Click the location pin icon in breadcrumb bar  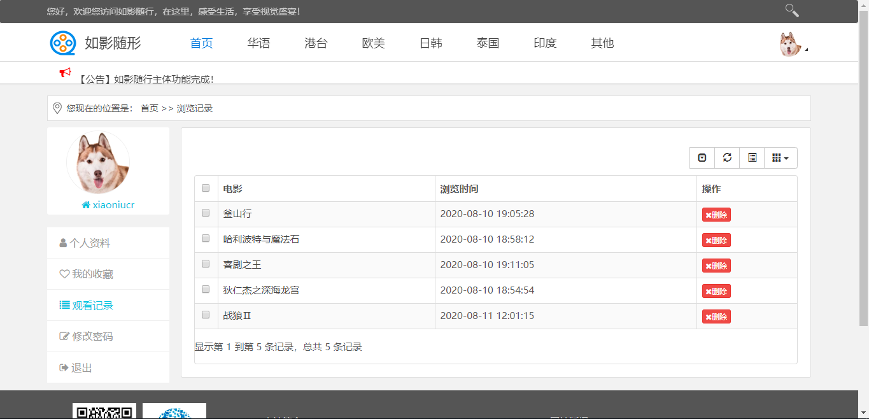(x=57, y=108)
